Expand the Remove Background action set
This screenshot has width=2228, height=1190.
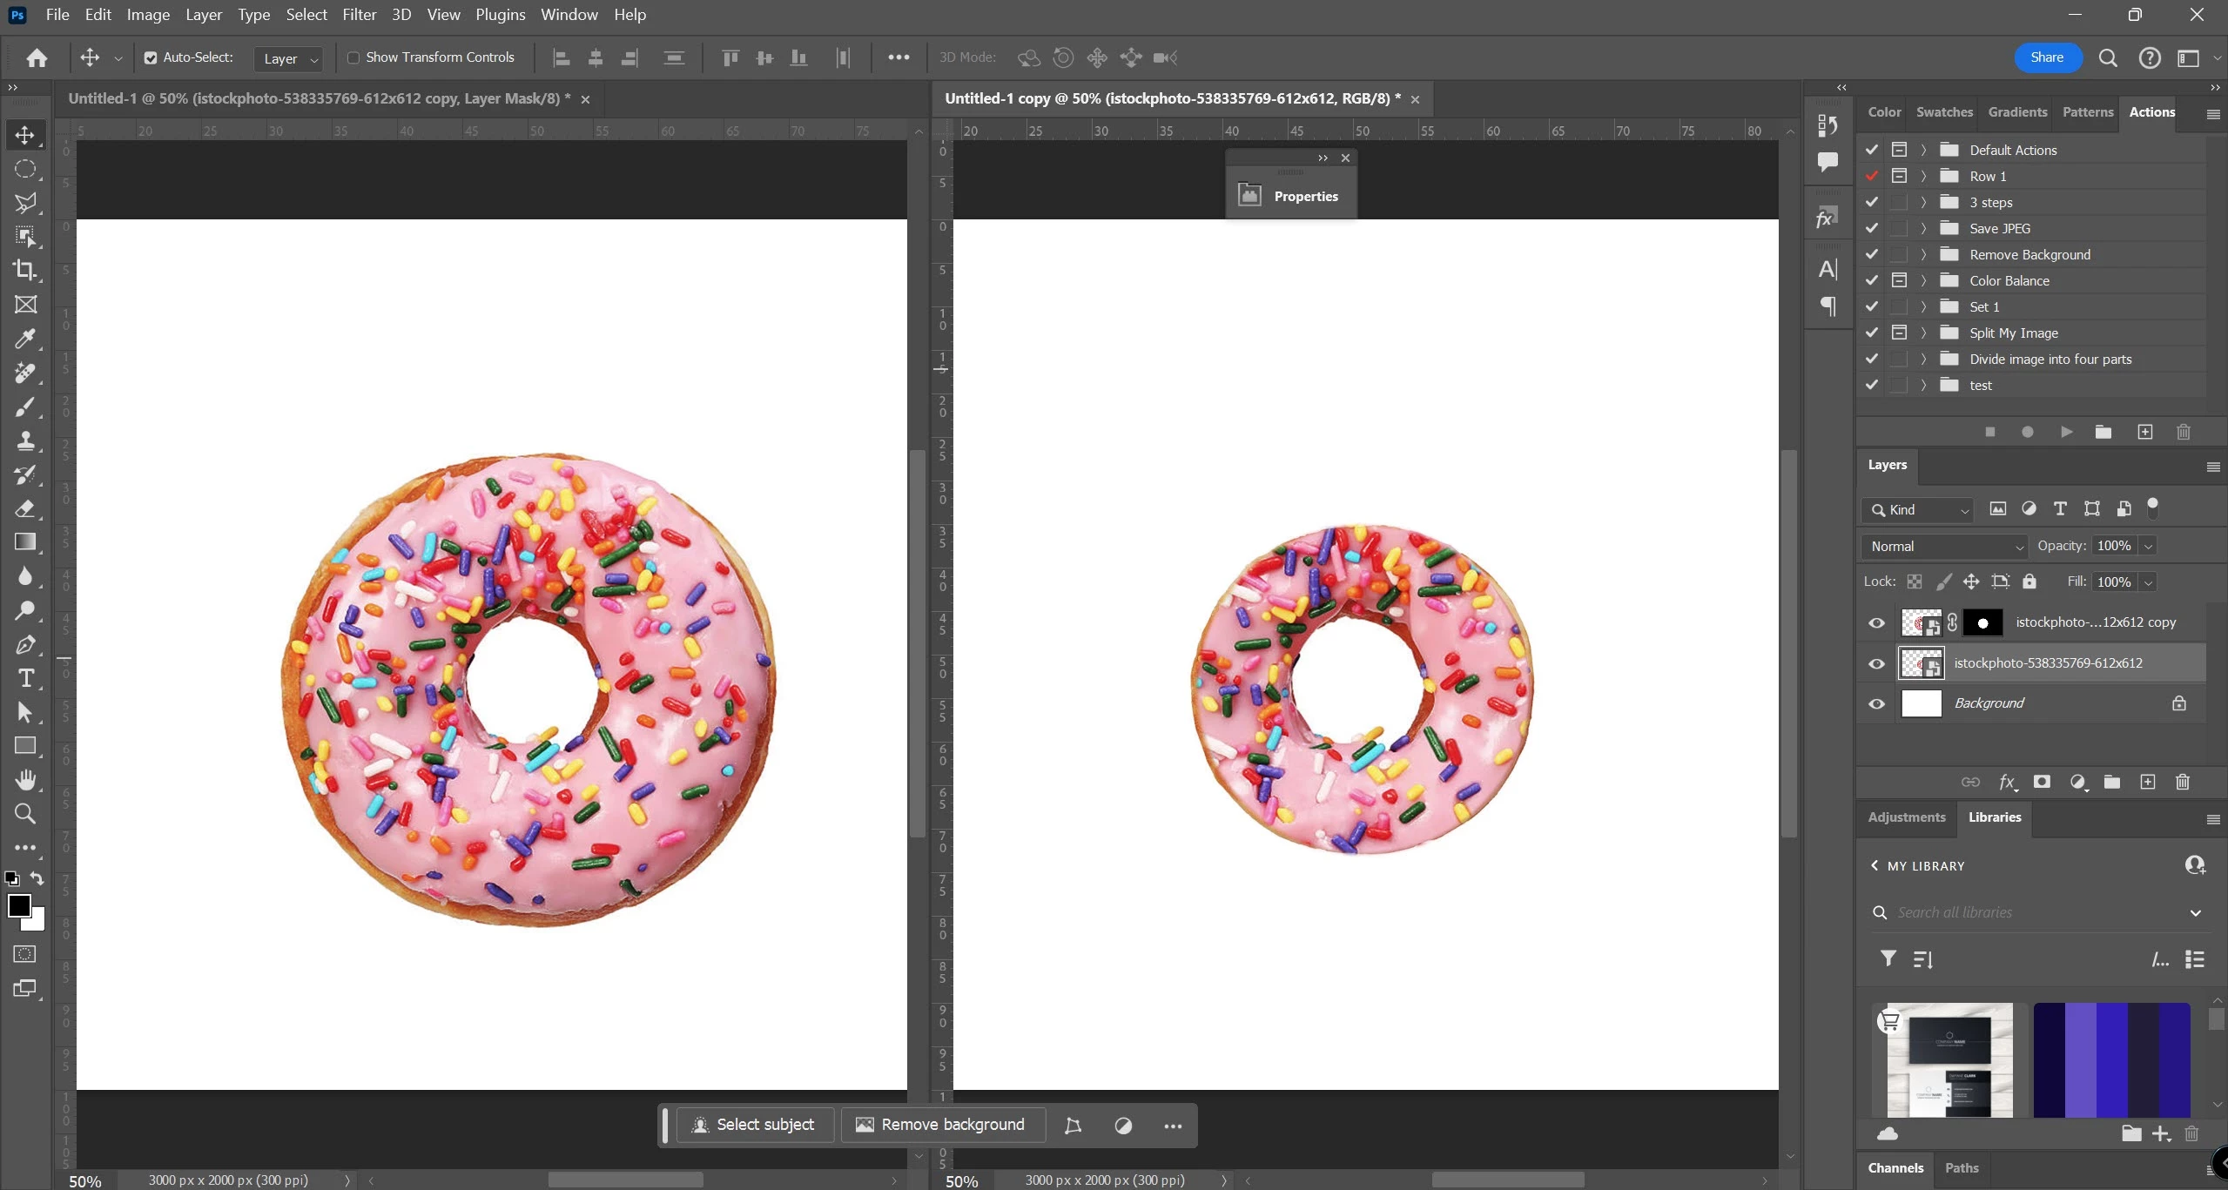(x=1924, y=254)
